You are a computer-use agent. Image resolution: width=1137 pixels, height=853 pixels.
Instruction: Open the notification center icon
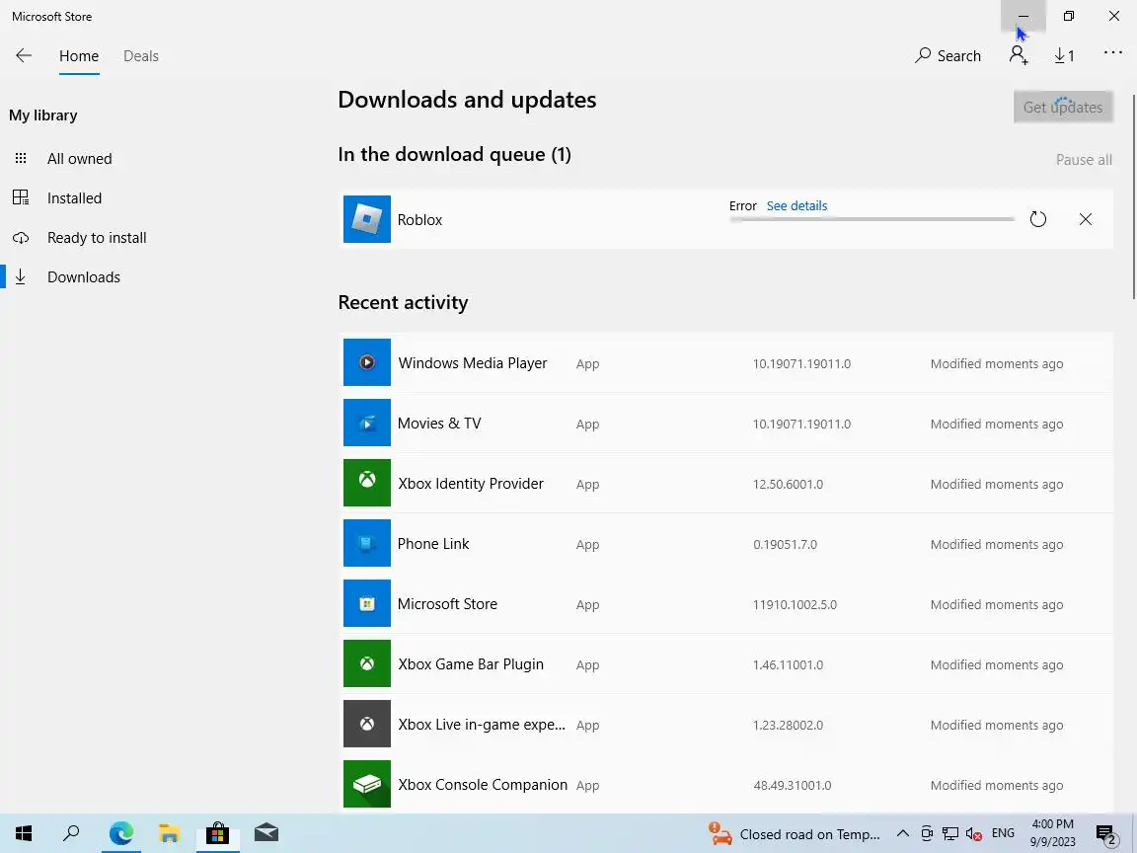(x=1105, y=835)
